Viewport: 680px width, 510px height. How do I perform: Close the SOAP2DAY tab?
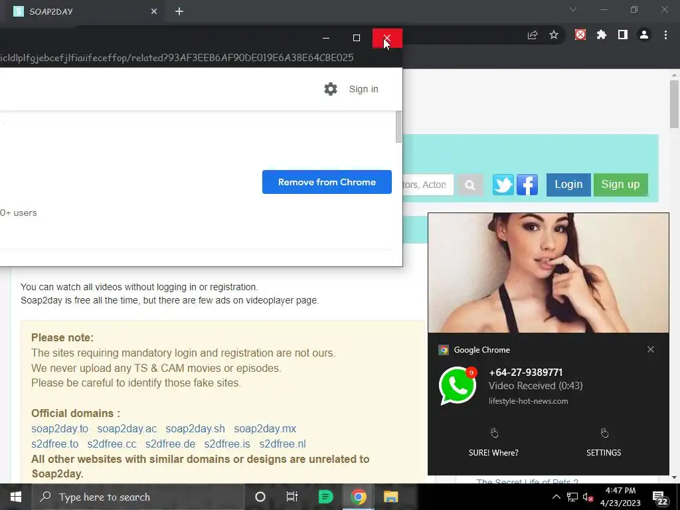click(154, 12)
